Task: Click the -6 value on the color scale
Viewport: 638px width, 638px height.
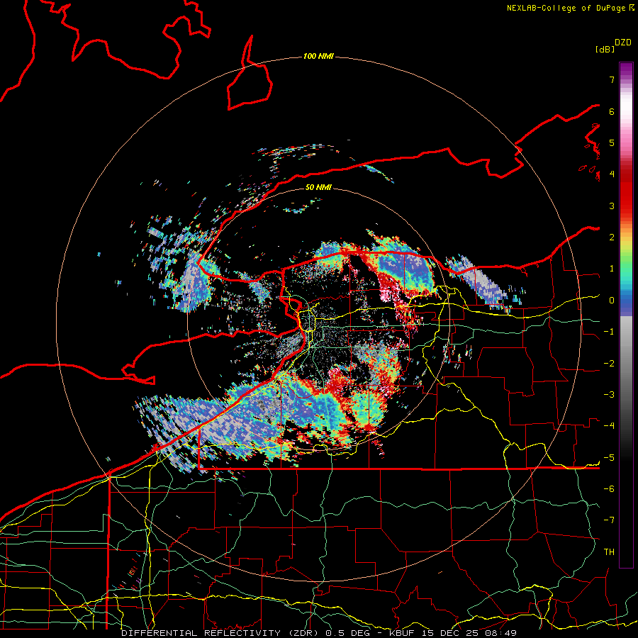Action: pyautogui.click(x=609, y=489)
